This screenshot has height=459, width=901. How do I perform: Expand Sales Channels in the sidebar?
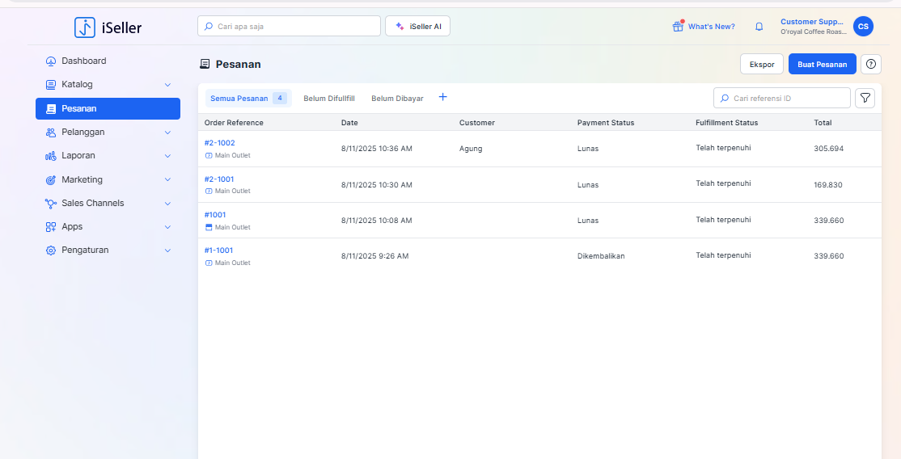(x=167, y=204)
